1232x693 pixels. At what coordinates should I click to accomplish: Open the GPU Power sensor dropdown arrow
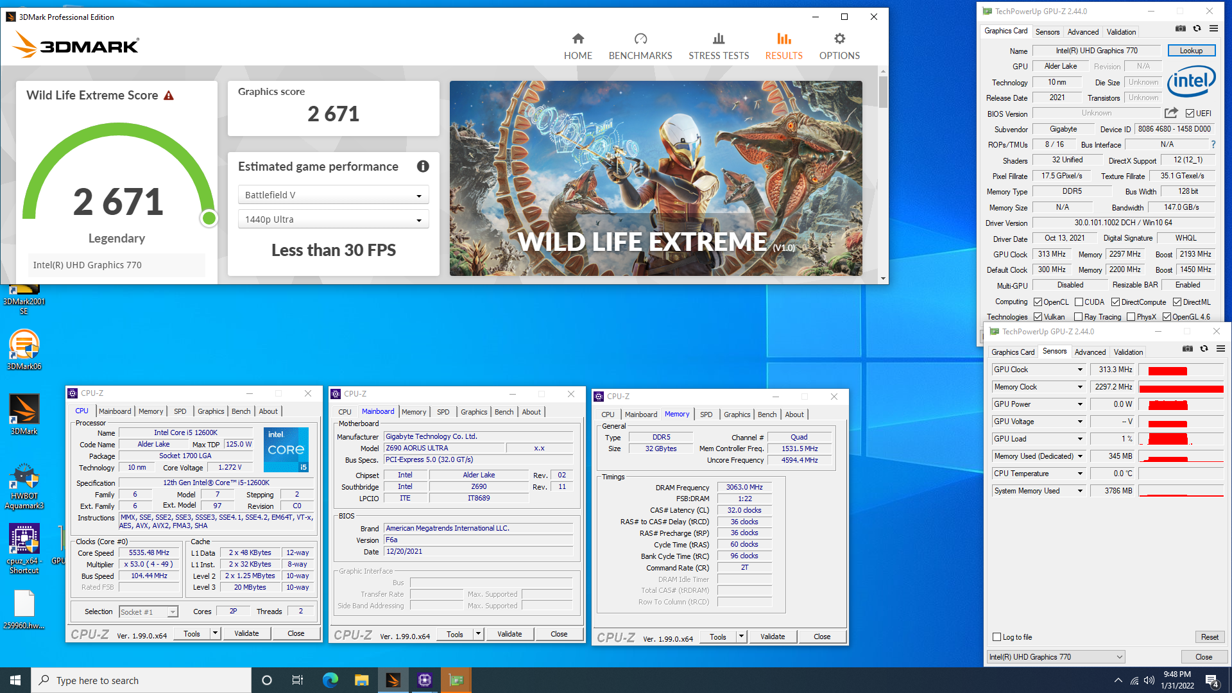tap(1080, 404)
